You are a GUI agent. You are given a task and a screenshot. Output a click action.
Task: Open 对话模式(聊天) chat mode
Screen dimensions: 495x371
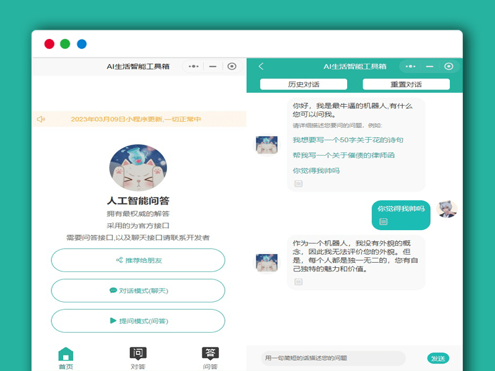click(x=138, y=291)
